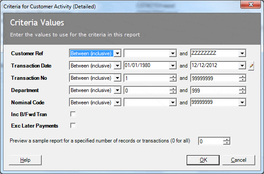The width and height of the screenshot is (264, 174).
Task: Click the OK button
Action: (203, 160)
